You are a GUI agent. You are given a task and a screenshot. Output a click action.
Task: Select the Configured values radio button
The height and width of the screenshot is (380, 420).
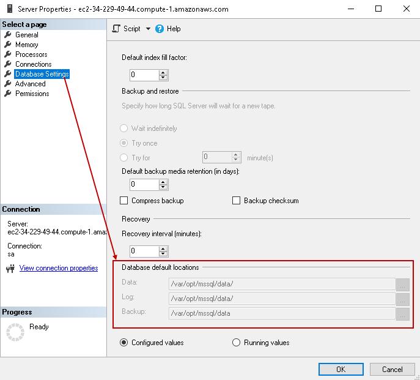(x=124, y=343)
